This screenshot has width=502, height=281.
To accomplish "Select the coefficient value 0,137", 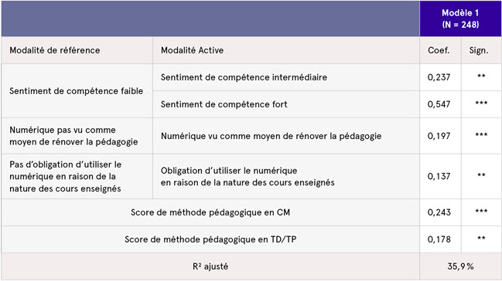I will (x=440, y=177).
